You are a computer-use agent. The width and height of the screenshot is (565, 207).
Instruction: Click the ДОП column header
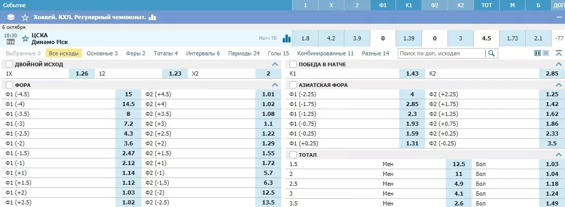(x=558, y=5)
